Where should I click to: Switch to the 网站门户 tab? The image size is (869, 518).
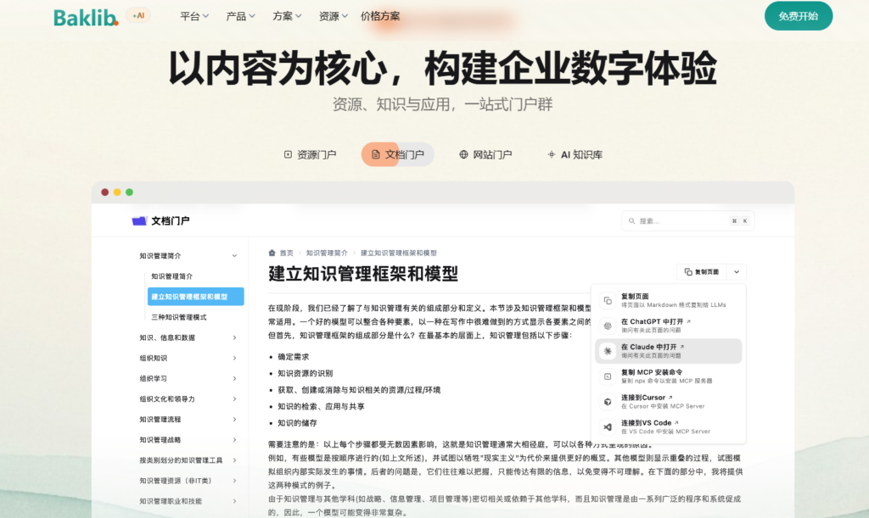tap(485, 154)
